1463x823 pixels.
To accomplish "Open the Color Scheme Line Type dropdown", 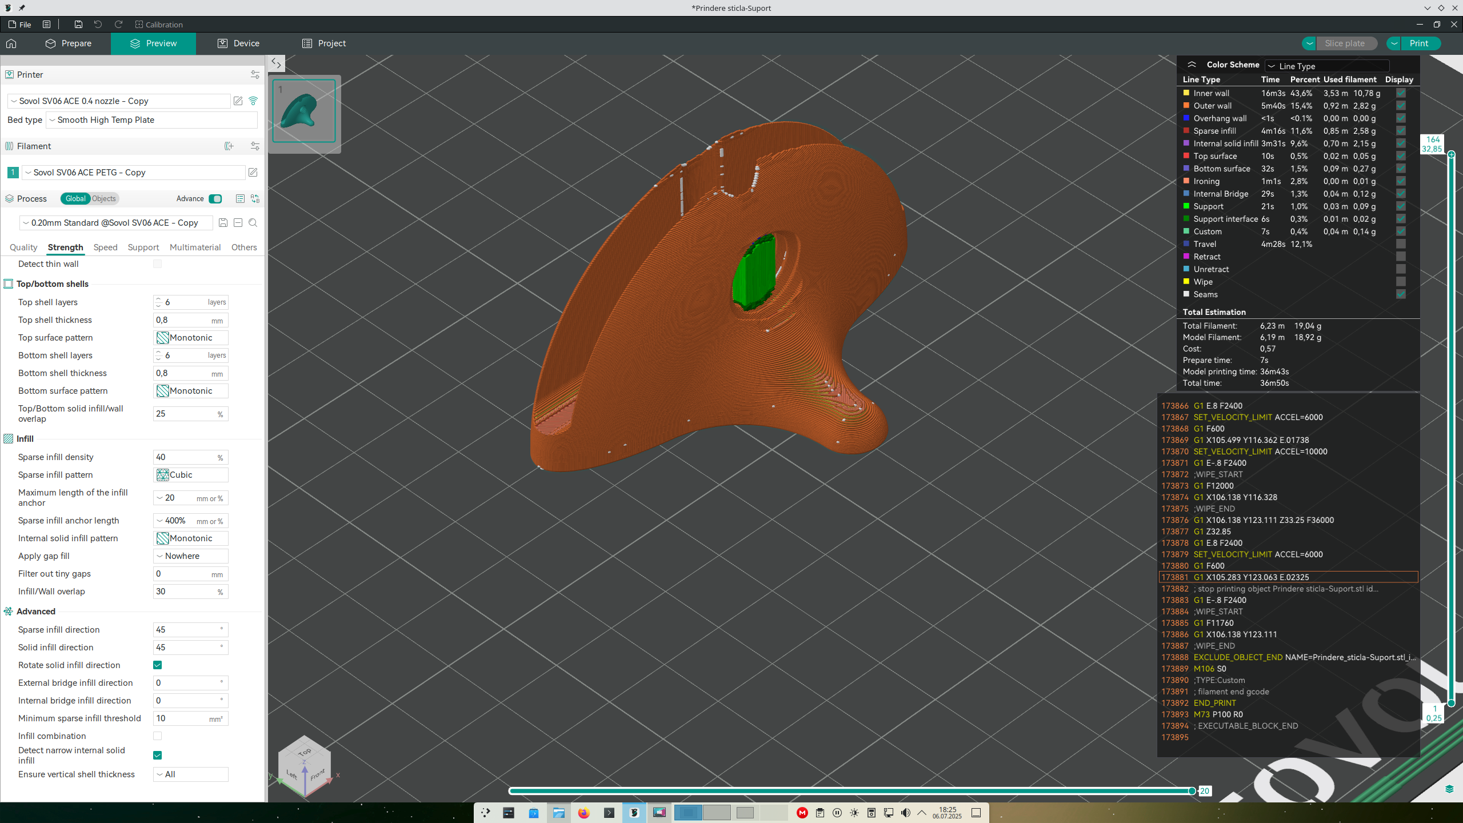I will pyautogui.click(x=1328, y=66).
